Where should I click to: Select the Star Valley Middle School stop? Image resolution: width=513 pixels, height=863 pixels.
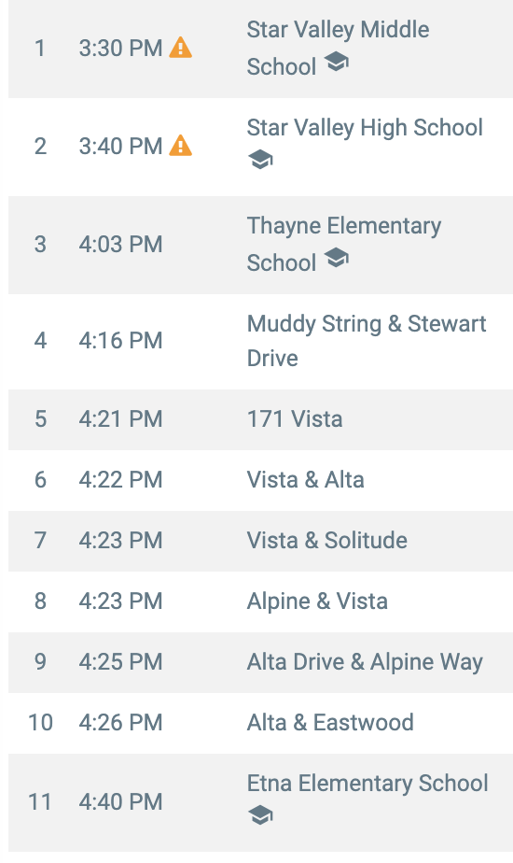point(260,49)
